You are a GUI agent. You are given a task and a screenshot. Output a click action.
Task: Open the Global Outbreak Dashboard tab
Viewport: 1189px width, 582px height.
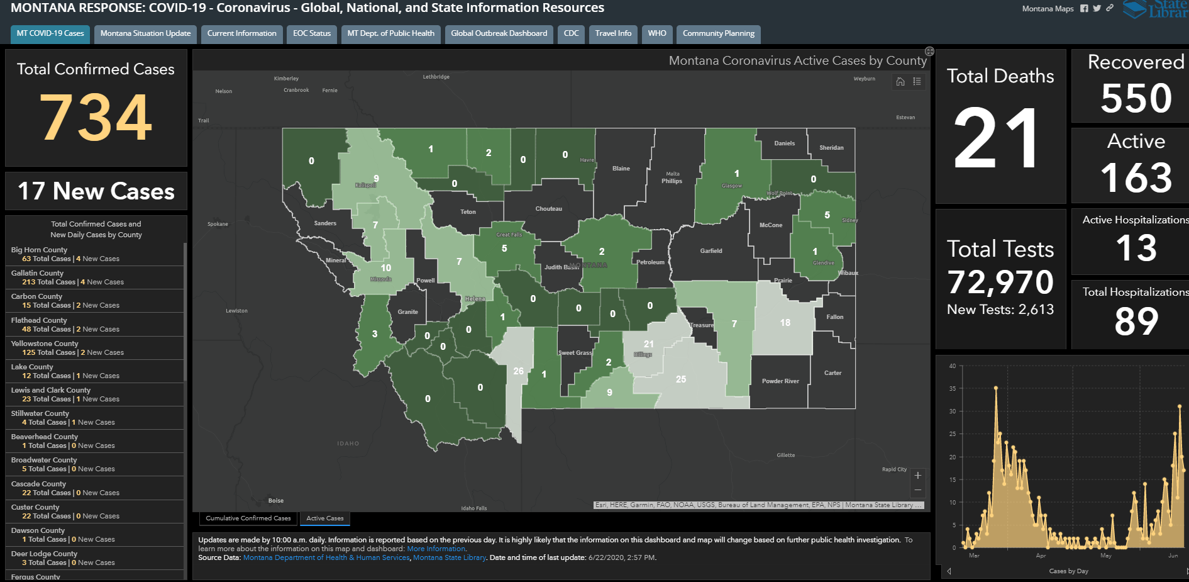tap(499, 34)
